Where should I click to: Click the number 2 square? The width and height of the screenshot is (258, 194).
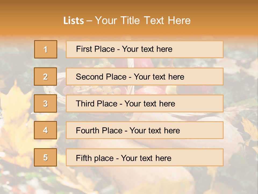tap(45, 77)
